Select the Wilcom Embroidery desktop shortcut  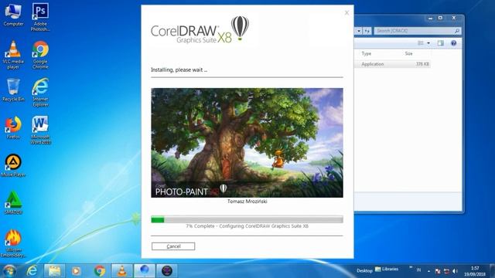coord(13,243)
